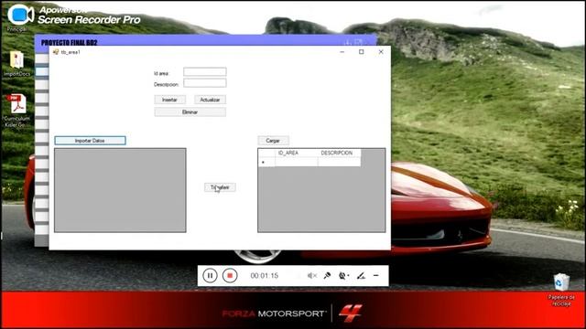Screen dimensions: 586x329
Task: Click the Actualizar button
Action: [x=210, y=100]
